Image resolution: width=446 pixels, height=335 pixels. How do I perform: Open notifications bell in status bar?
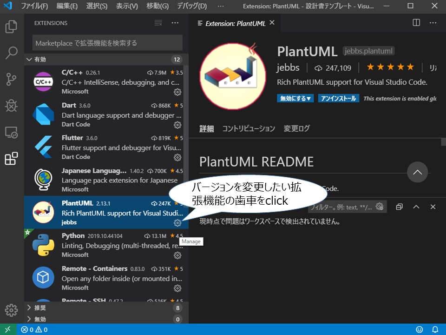pyautogui.click(x=435, y=329)
